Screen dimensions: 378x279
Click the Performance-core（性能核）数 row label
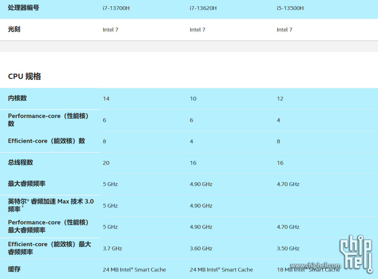coord(48,120)
